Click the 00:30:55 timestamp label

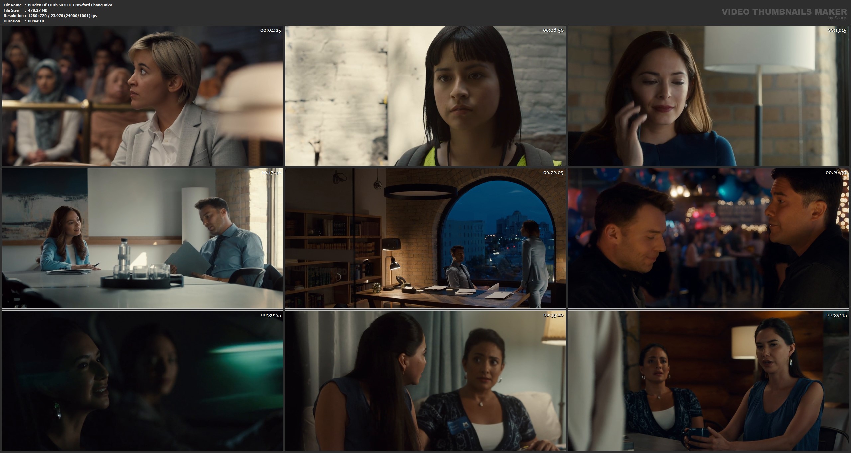270,315
